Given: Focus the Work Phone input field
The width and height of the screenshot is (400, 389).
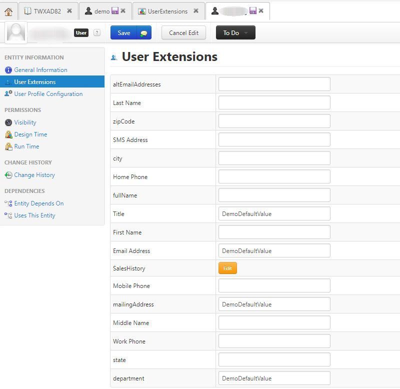Looking at the screenshot, I should point(274,341).
